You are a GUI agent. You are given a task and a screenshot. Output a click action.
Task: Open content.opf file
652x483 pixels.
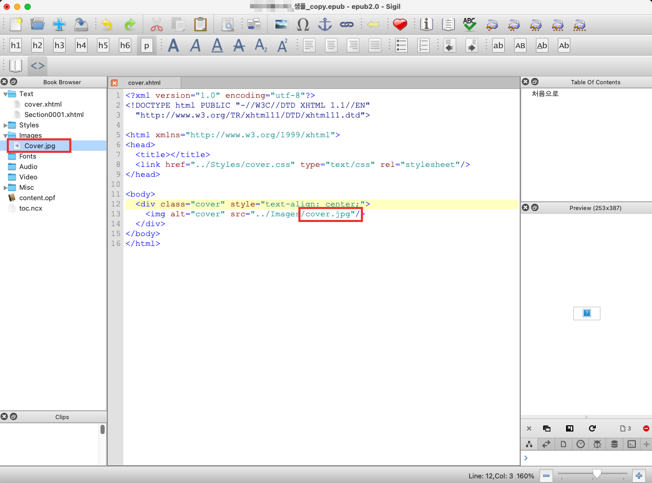tap(37, 198)
